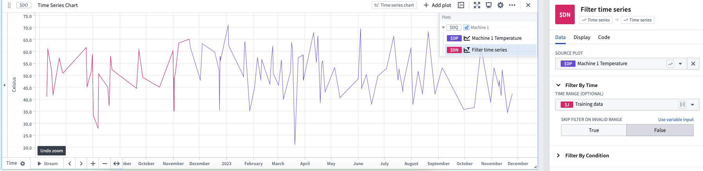703x171 pixels.
Task: Open Time axis settings gear
Action: (x=23, y=164)
